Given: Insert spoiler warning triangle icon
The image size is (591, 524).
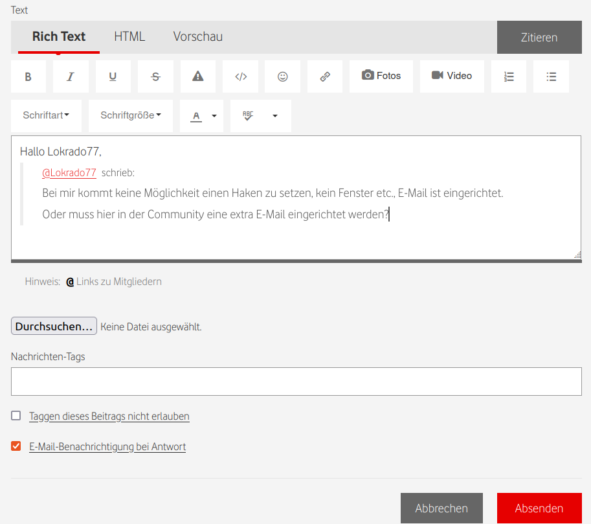Looking at the screenshot, I should coord(198,76).
